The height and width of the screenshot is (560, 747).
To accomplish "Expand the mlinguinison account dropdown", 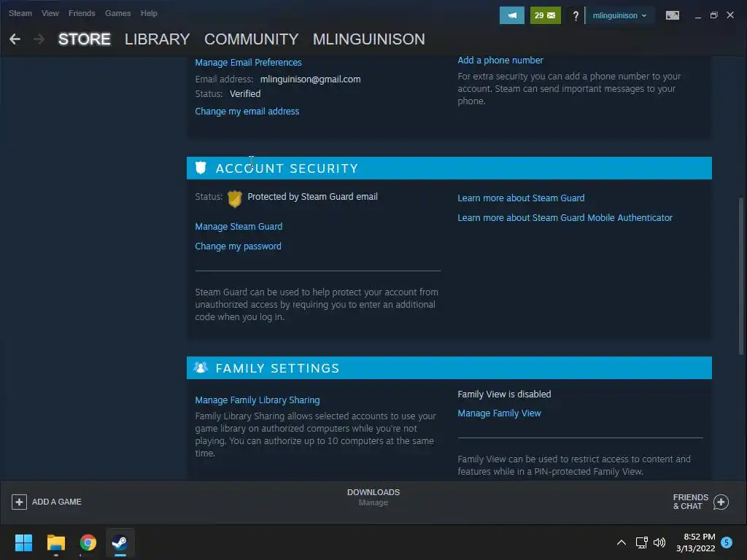I will [619, 16].
